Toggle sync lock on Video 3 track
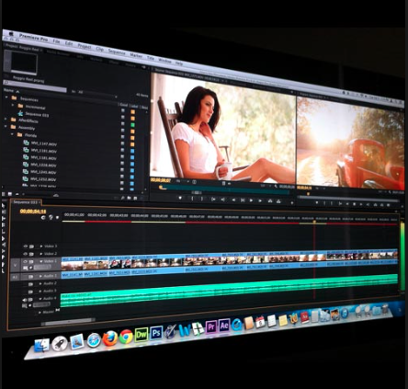The height and width of the screenshot is (389, 408). [31, 246]
